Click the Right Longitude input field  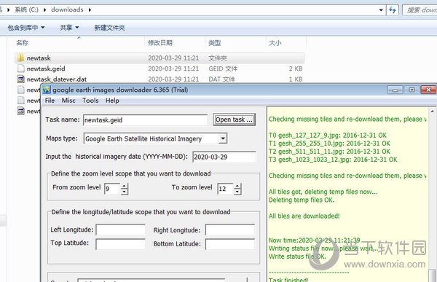pos(230,230)
